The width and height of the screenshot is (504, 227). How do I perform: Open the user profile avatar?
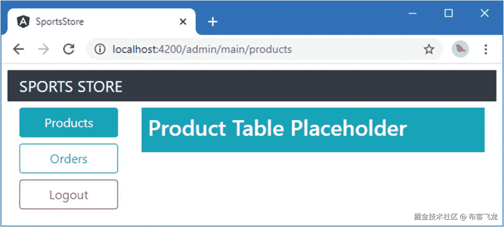tap(460, 49)
